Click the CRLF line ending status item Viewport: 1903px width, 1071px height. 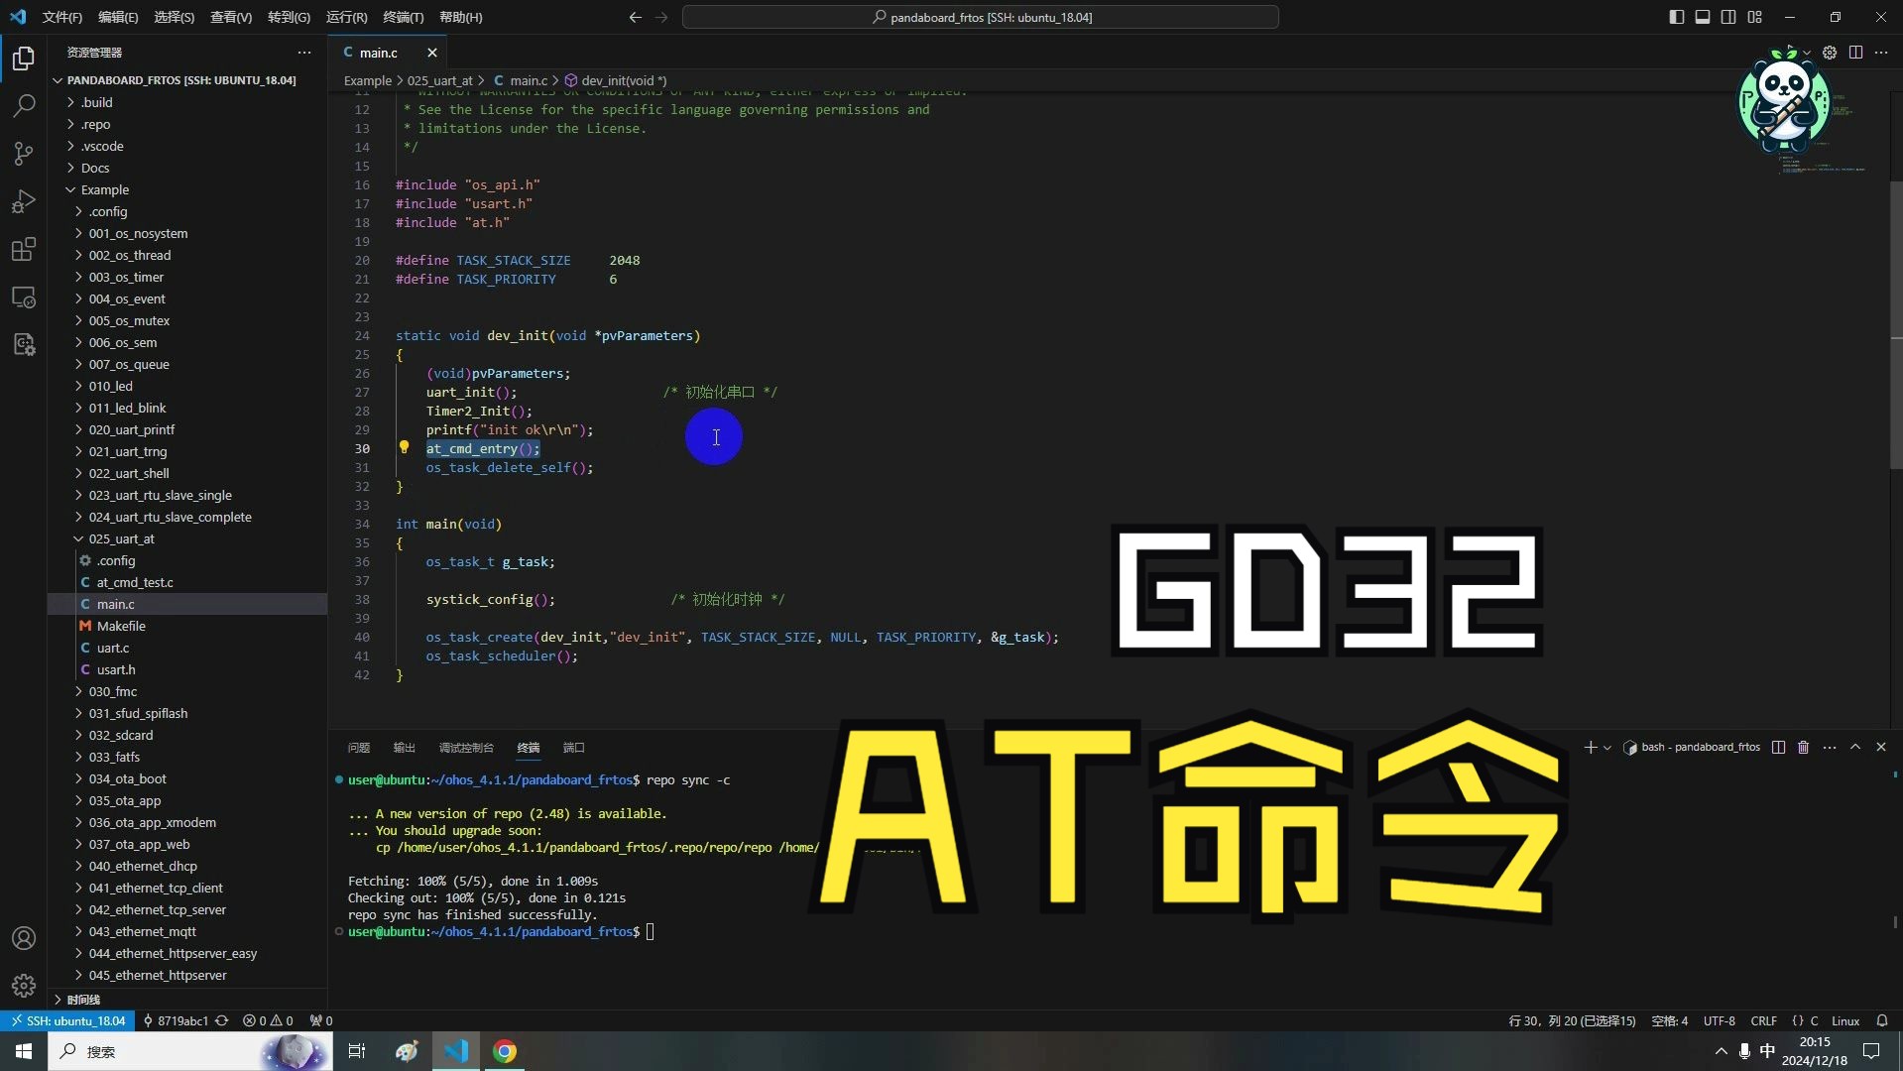tap(1763, 1020)
